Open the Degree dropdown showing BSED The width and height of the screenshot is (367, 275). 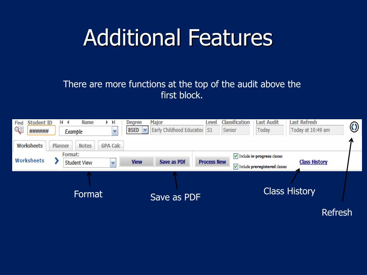137,130
